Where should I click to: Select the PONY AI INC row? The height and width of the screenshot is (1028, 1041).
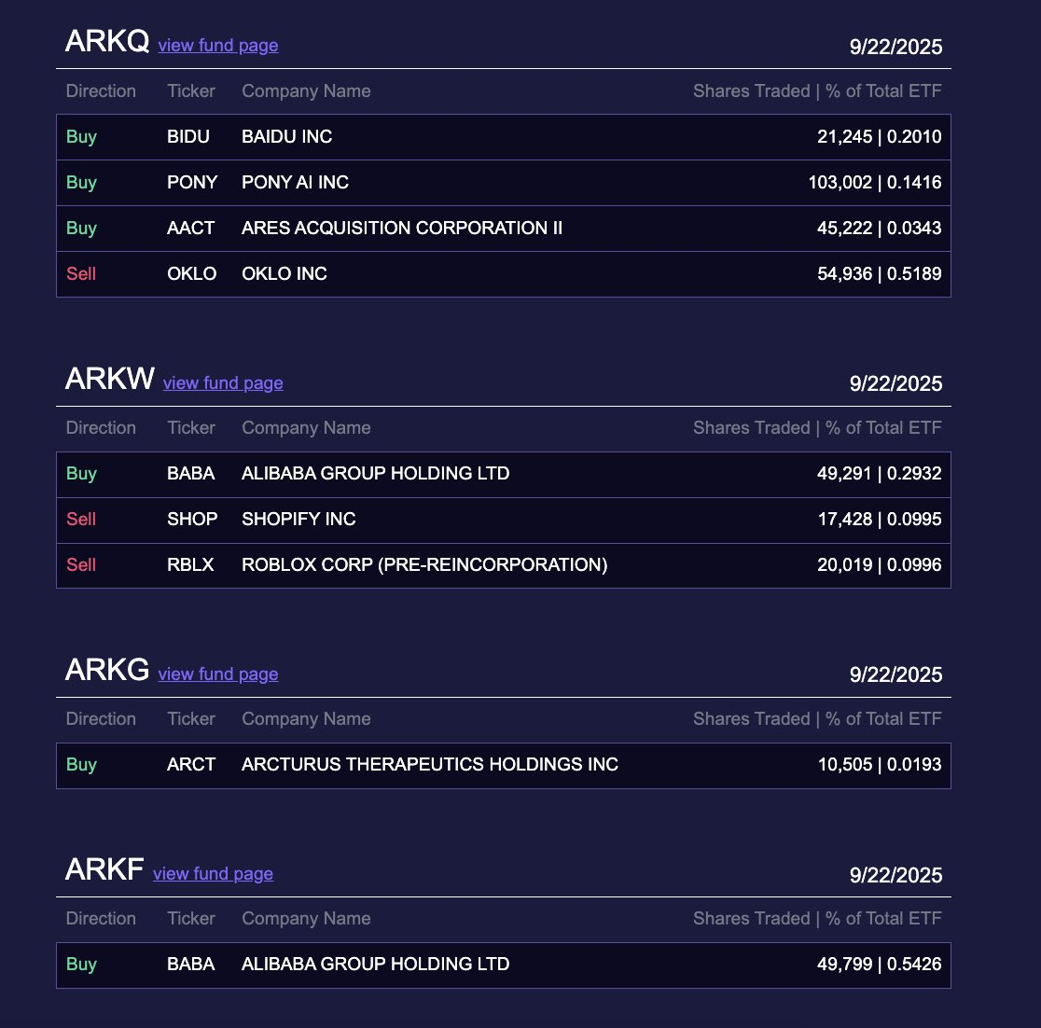295,182
